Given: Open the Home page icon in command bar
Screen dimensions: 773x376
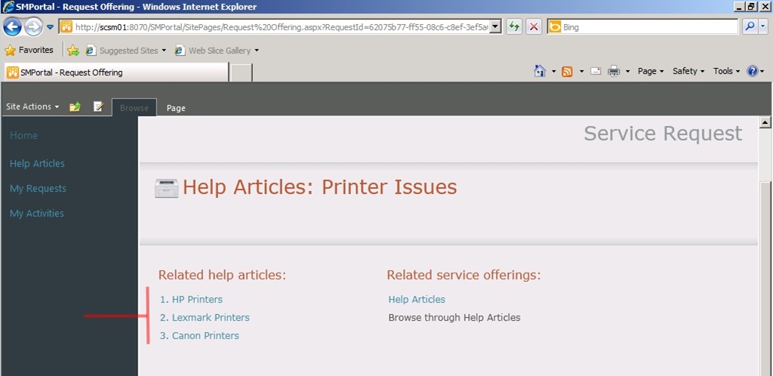Looking at the screenshot, I should (x=540, y=71).
